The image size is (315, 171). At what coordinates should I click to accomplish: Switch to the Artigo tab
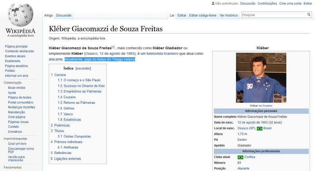point(49,15)
